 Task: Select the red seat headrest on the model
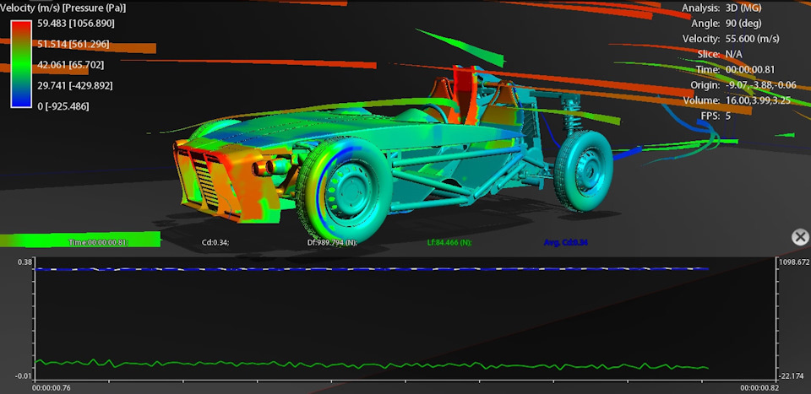click(465, 94)
